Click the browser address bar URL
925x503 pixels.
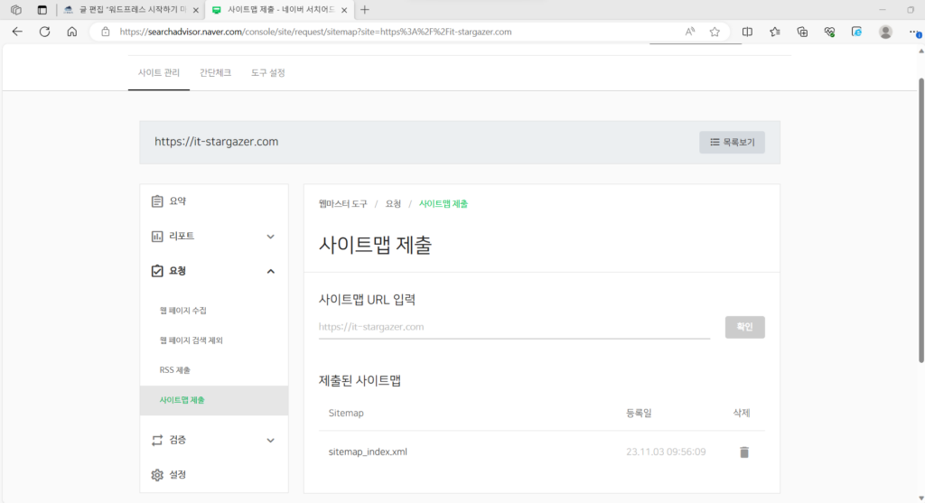(315, 32)
